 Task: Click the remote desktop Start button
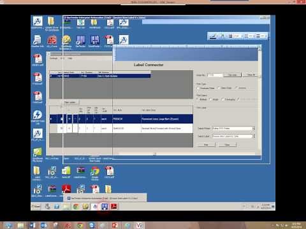point(36,206)
